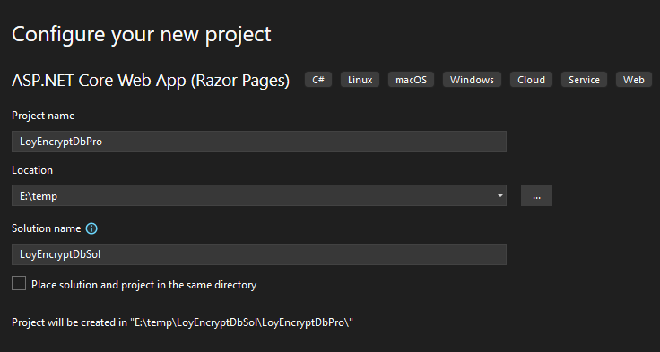This screenshot has height=352, width=660.
Task: Click the Web tag
Action: (x=633, y=80)
